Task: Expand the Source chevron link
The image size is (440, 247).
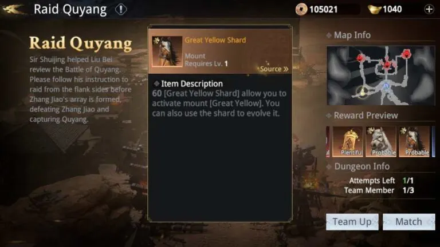Action: [x=274, y=69]
